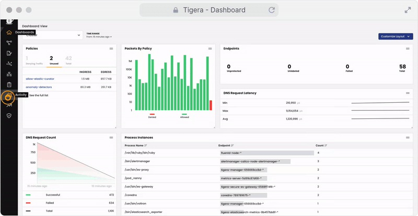418x216 pixels.
Task: Open Dashboards home icon in sidebar
Action: (x=9, y=32)
